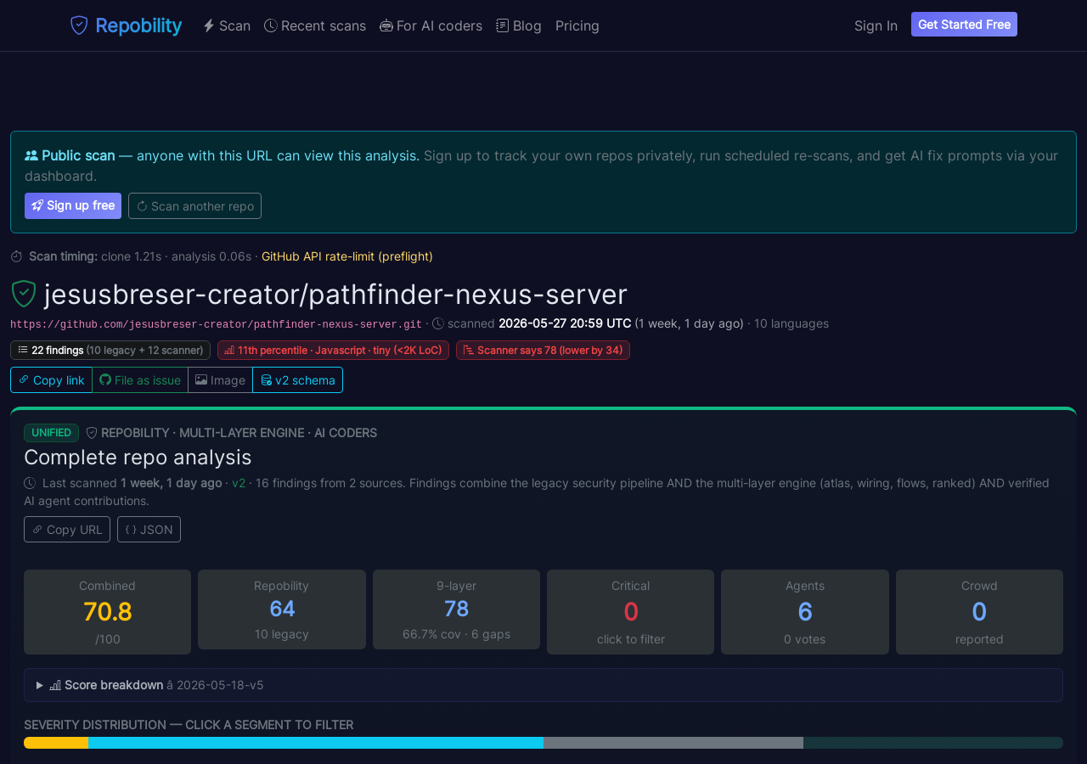Image resolution: width=1087 pixels, height=764 pixels.
Task: Click the Sign up free button
Action: pos(73,205)
